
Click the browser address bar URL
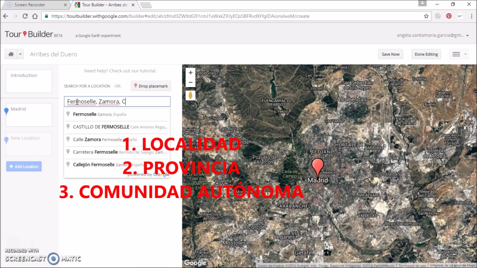point(180,16)
